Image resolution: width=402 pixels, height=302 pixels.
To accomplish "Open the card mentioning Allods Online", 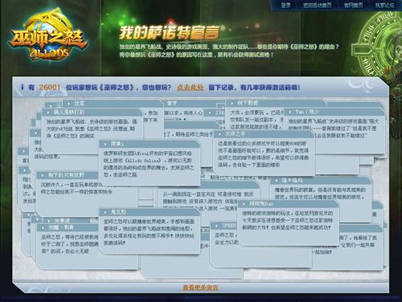I will (150, 163).
